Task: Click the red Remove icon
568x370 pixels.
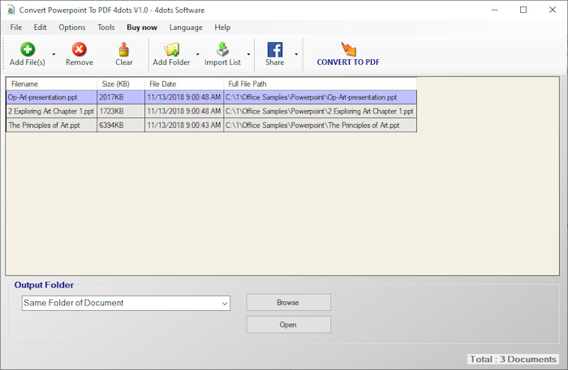Action: click(x=79, y=49)
